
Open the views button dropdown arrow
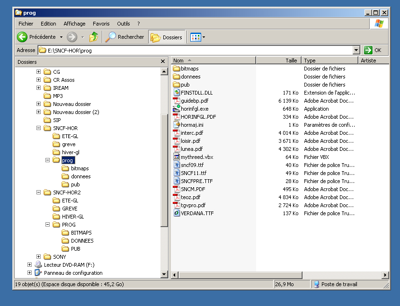204,37
